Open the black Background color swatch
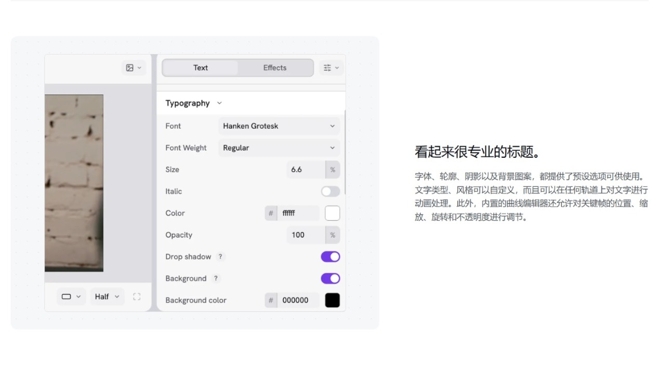The height and width of the screenshot is (365, 665). (332, 300)
